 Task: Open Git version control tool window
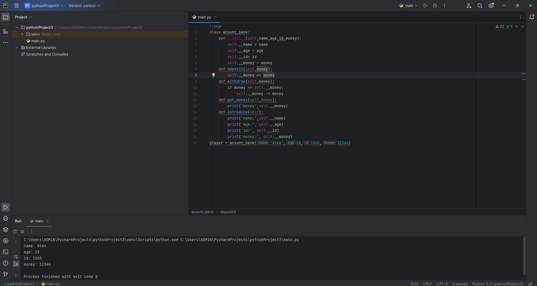(x=6, y=274)
